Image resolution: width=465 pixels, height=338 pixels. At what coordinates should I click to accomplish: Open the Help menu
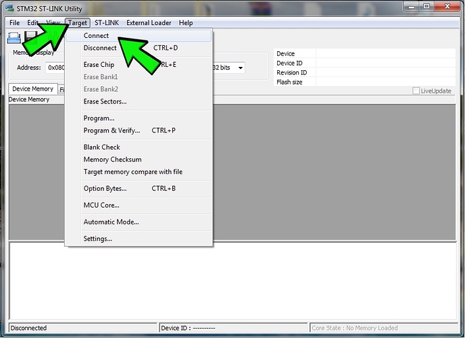[186, 23]
